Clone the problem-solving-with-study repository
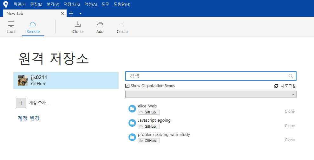Viewport: 314px width, 160px height. point(289,140)
